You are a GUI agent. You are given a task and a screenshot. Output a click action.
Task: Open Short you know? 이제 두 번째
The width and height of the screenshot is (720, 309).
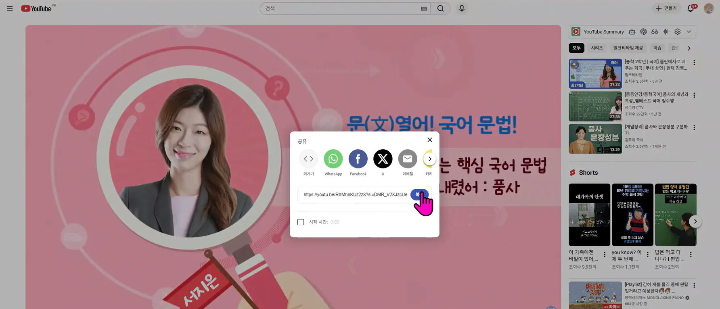(x=632, y=215)
